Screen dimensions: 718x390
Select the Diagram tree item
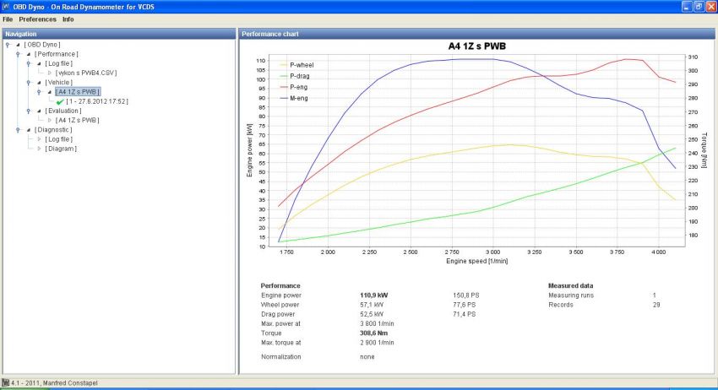click(x=61, y=149)
